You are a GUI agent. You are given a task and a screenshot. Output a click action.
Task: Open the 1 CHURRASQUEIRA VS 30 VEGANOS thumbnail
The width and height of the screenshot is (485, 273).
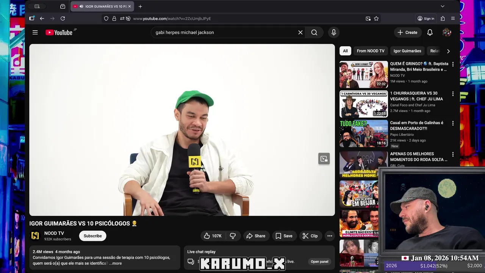pos(364,104)
